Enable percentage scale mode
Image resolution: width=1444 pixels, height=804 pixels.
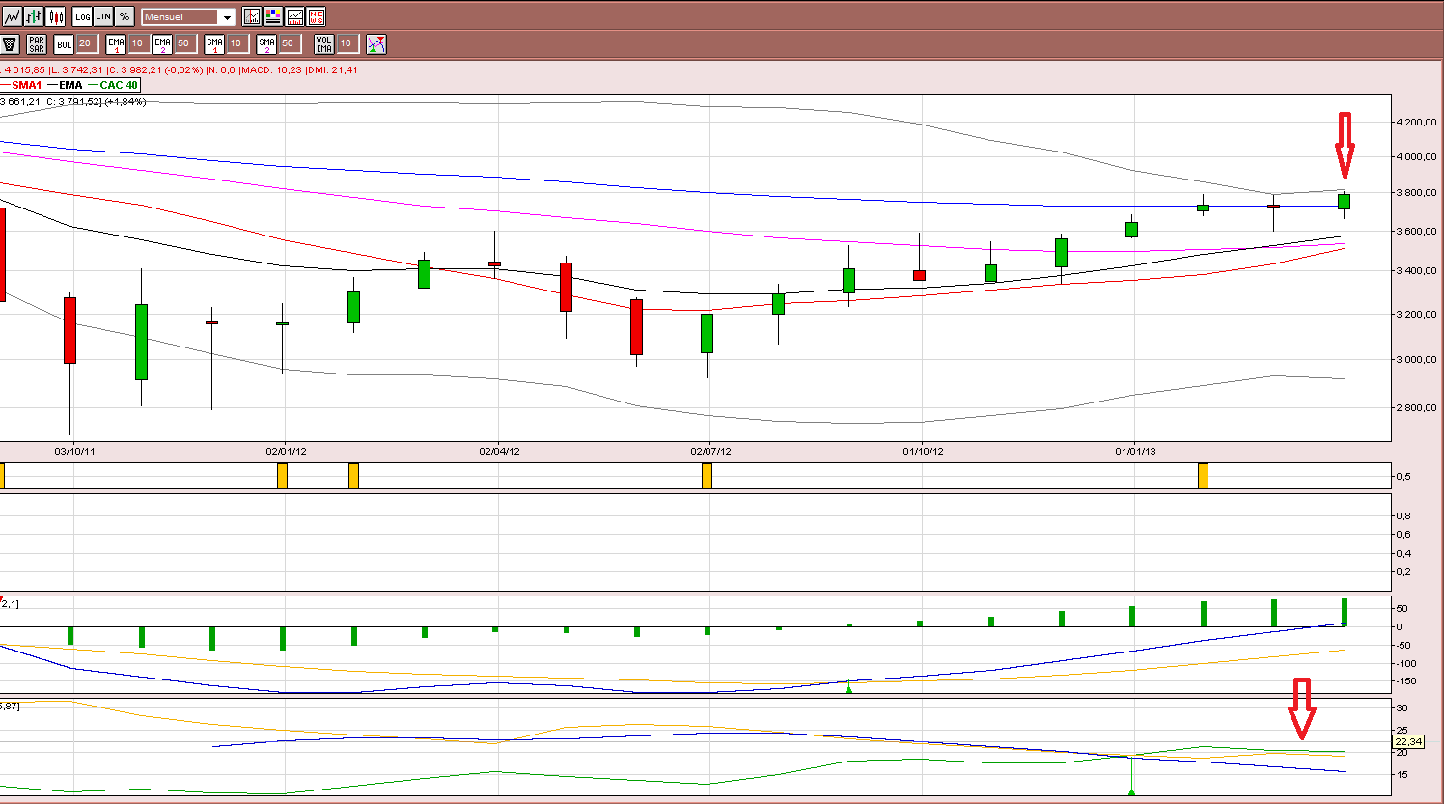[125, 16]
